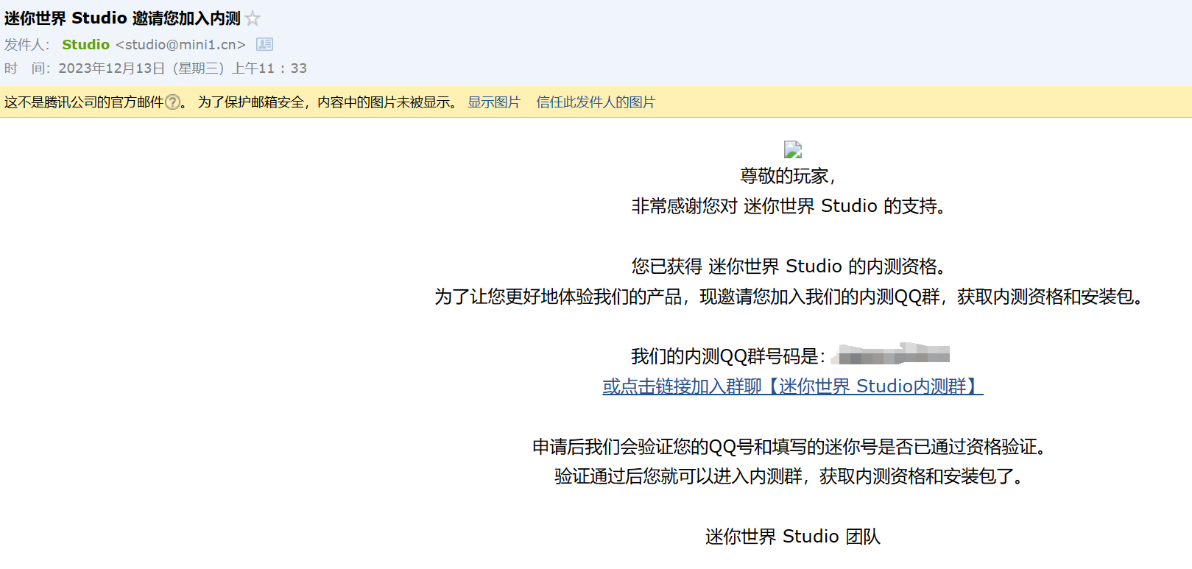Screen dimensions: 1192x569
Task: Open the sender's contact card icon
Action: point(264,44)
